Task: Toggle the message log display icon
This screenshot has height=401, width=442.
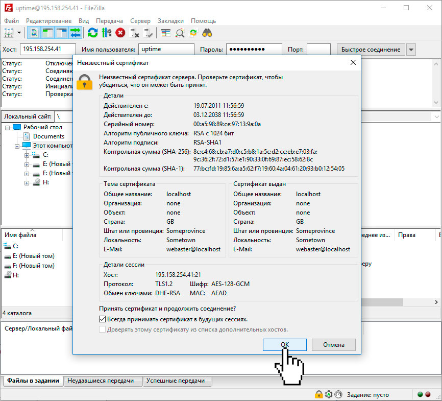Action: 34,33
